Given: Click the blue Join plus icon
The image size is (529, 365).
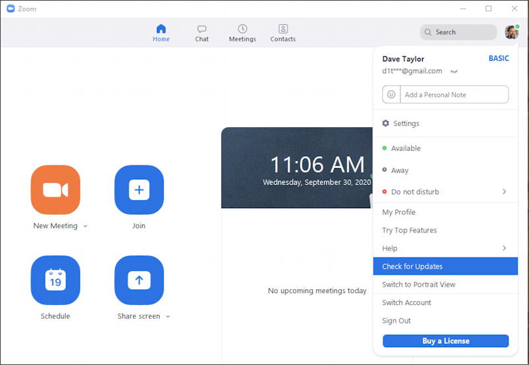Looking at the screenshot, I should tap(139, 190).
